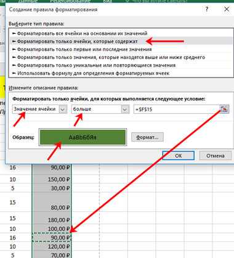Click the range selector icon beside =$F$15
The height and width of the screenshot is (258, 234).
(x=224, y=109)
